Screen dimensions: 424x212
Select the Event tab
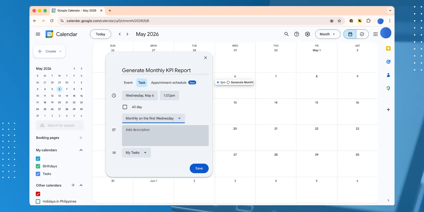coord(128,83)
